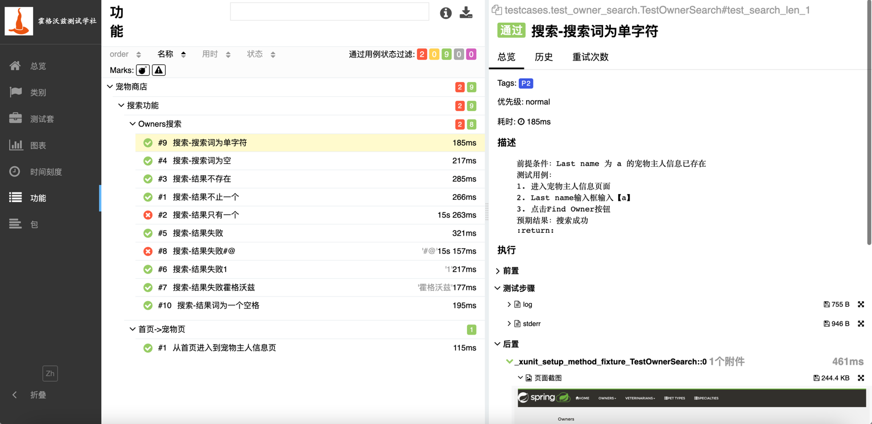Click the file icon beside log
The height and width of the screenshot is (424, 872).
coord(517,304)
